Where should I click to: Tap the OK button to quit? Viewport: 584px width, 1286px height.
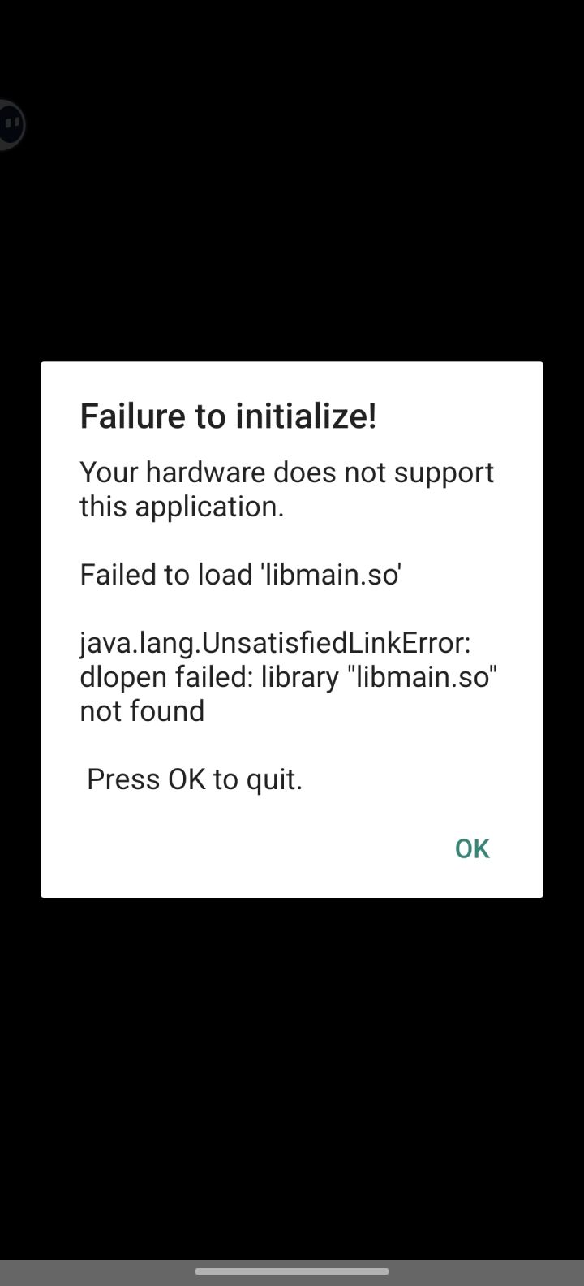(472, 848)
